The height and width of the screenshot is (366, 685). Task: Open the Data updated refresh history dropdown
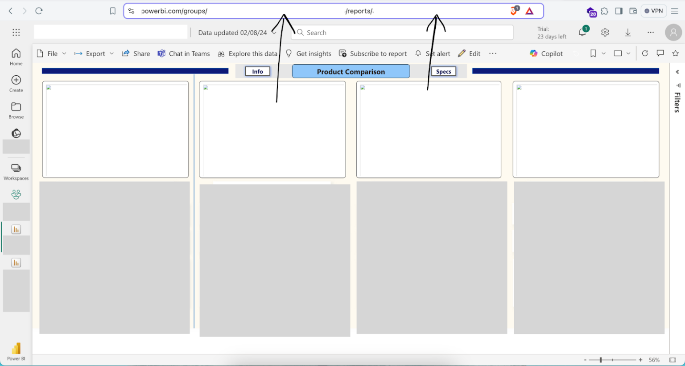(x=274, y=32)
